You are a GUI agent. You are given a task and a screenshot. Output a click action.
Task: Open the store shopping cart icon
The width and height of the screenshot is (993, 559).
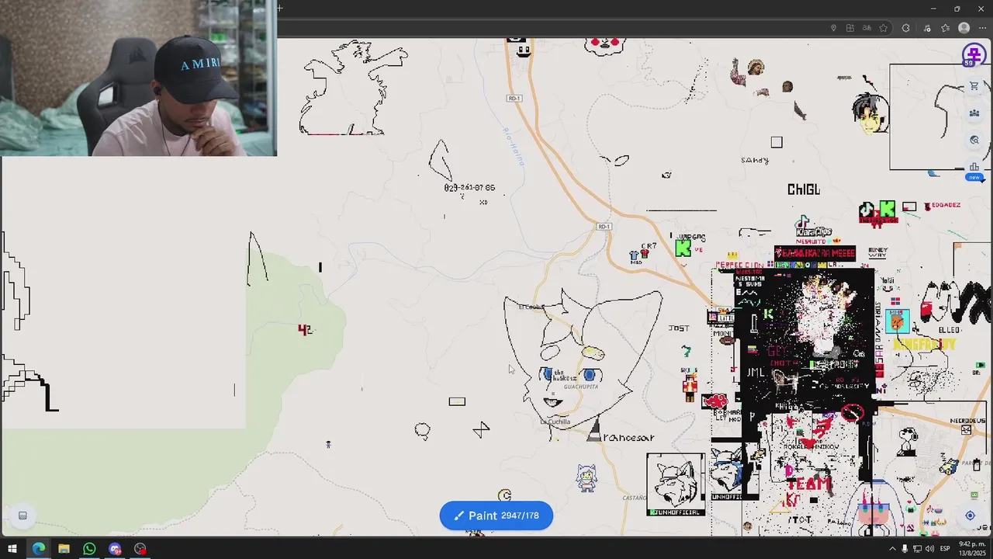tap(974, 86)
